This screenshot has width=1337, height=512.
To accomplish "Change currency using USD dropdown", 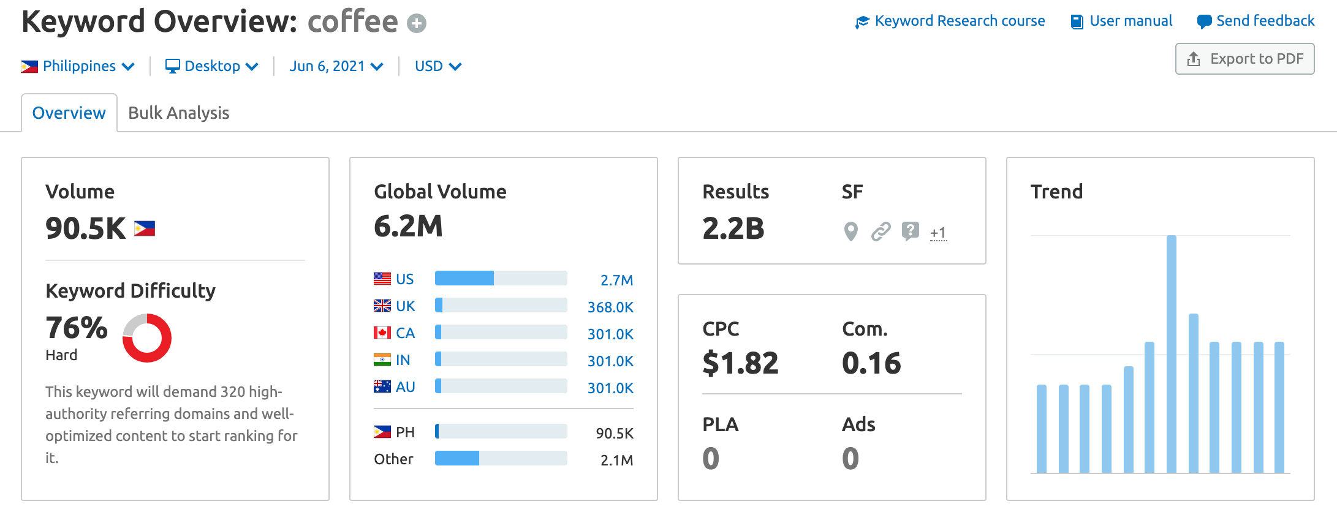I will tap(437, 66).
